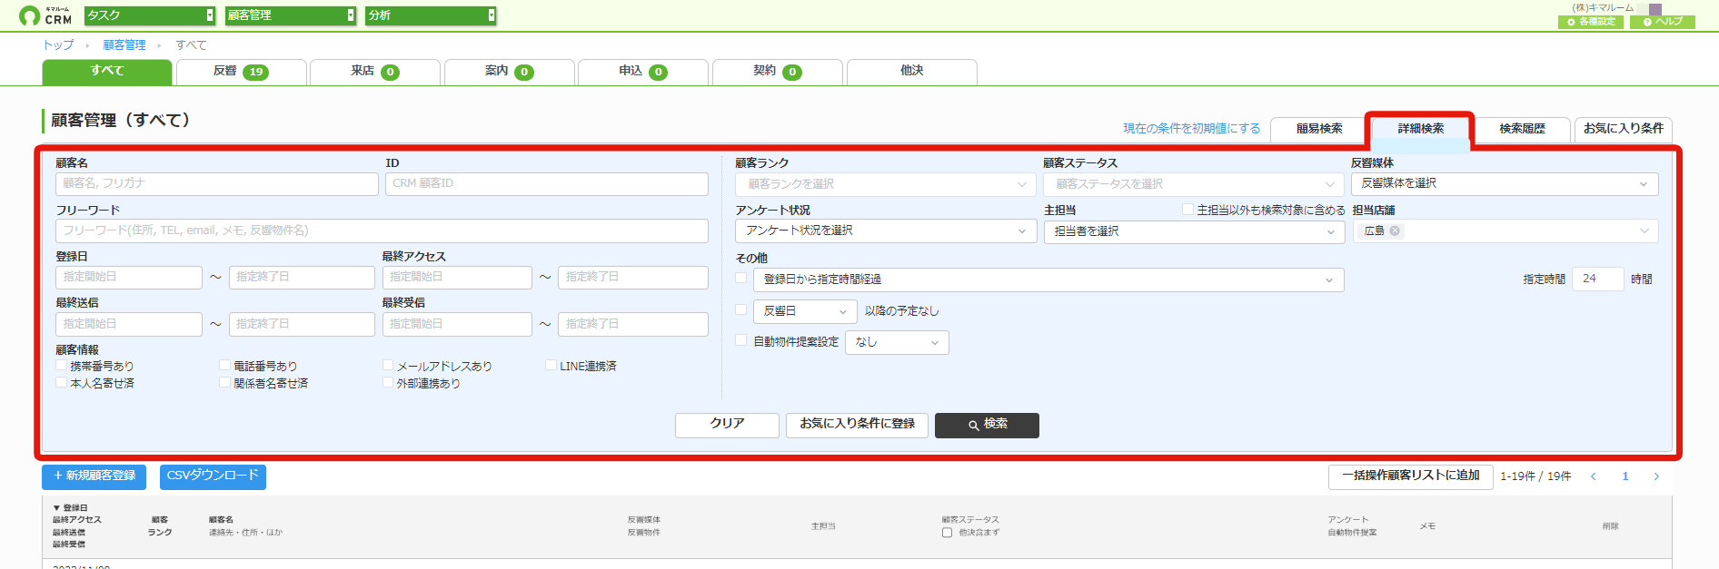Expand the アンケート状況を選択 dropdown
Screen dimensions: 1719x569
coord(886,231)
